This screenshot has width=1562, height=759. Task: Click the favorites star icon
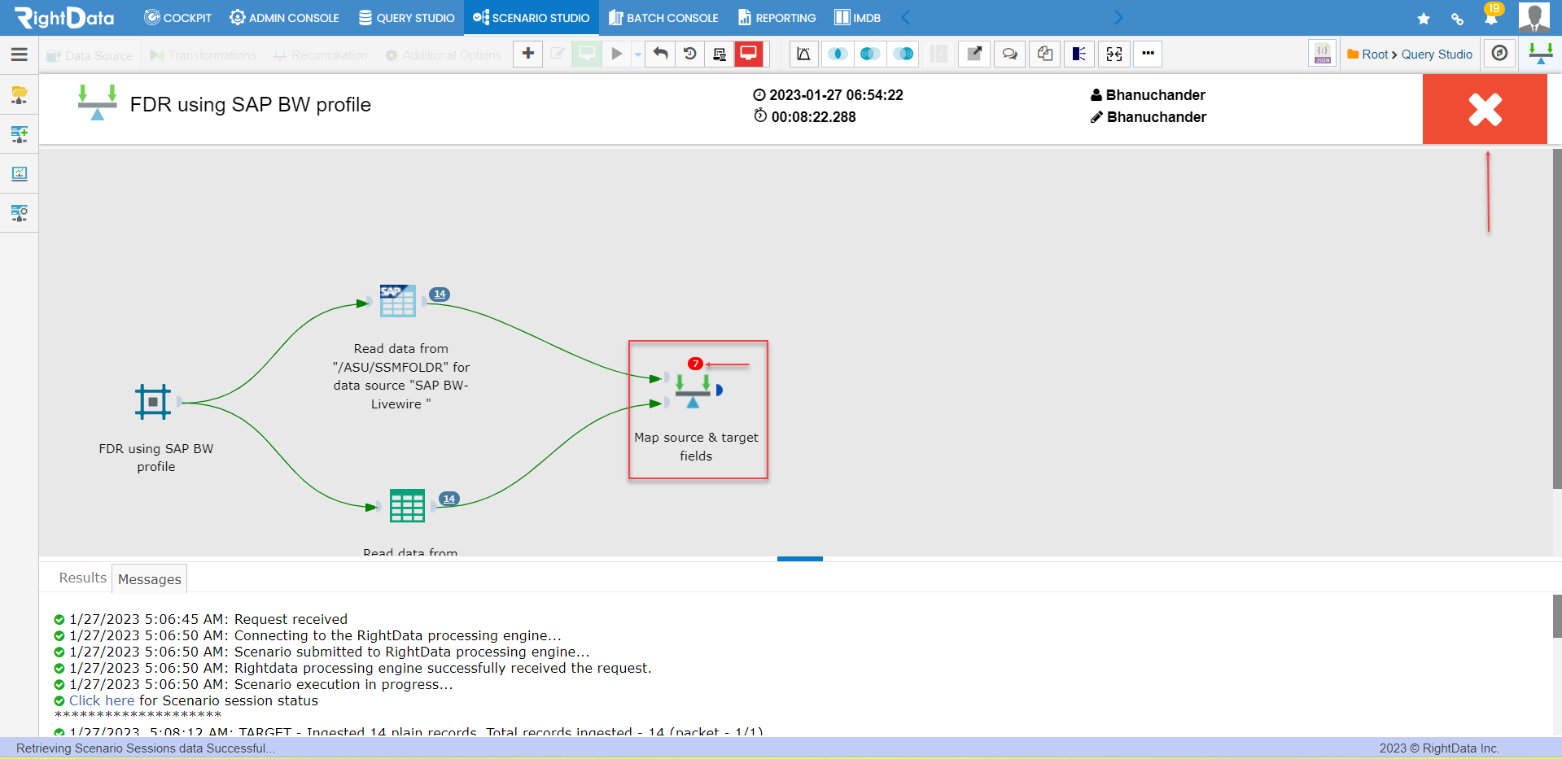(1424, 19)
